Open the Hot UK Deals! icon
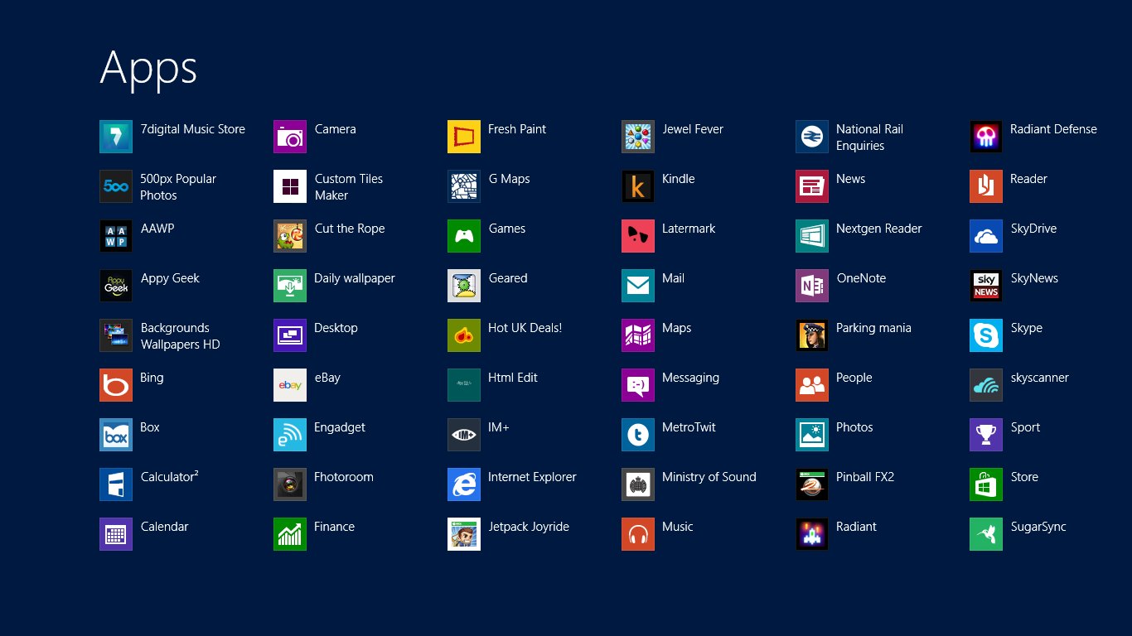Screen dimensions: 1132x636 tap(464, 335)
